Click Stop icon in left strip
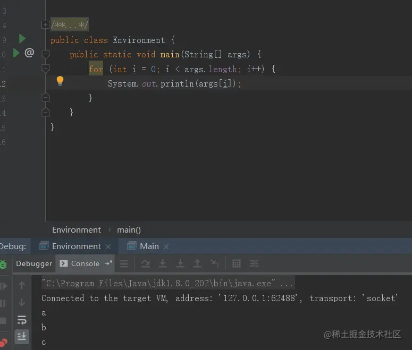412x350 pixels. [3, 321]
